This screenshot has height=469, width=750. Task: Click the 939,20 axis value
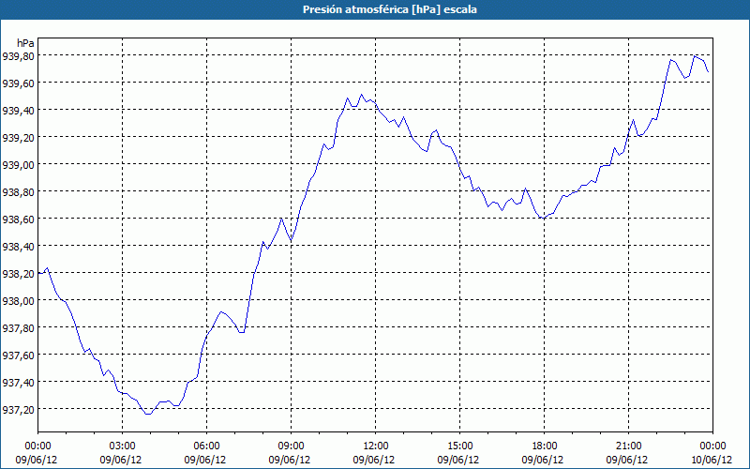18,138
